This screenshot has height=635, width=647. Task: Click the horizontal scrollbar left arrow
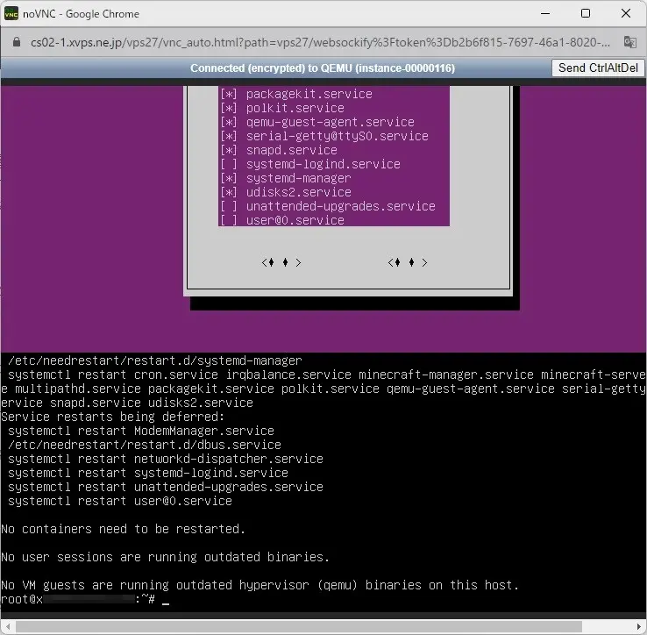tap(7, 627)
